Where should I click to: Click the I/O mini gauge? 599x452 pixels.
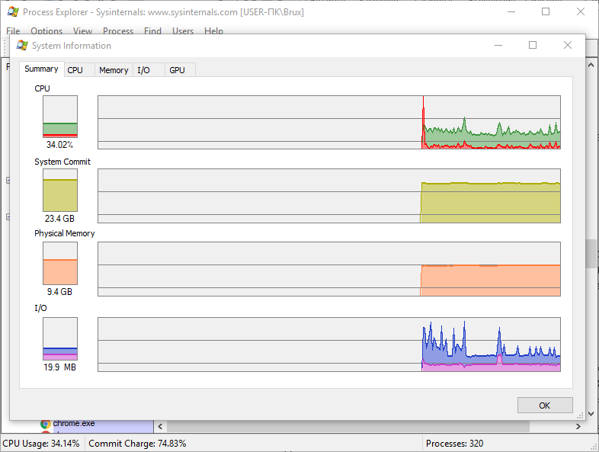60,338
